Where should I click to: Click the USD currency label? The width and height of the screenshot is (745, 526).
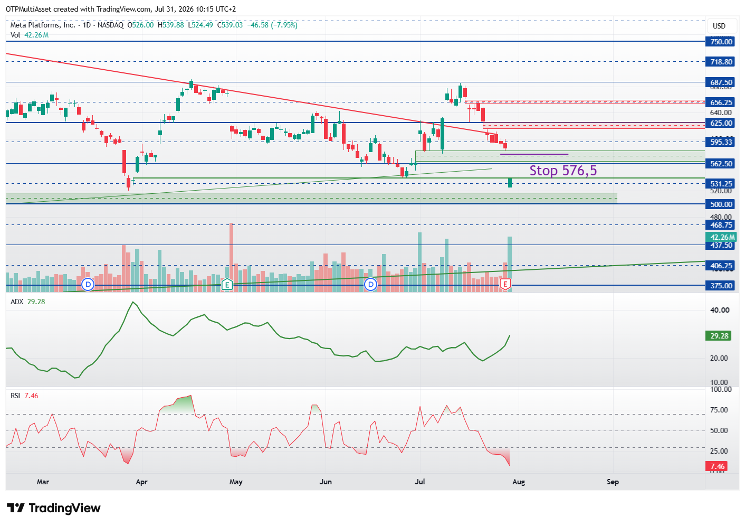click(719, 26)
